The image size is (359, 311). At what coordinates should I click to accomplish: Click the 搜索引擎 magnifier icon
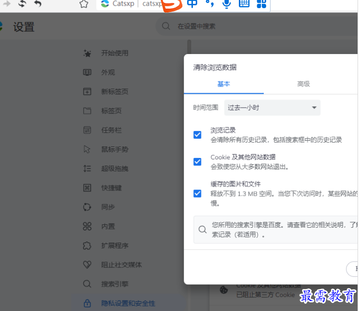[87, 284]
